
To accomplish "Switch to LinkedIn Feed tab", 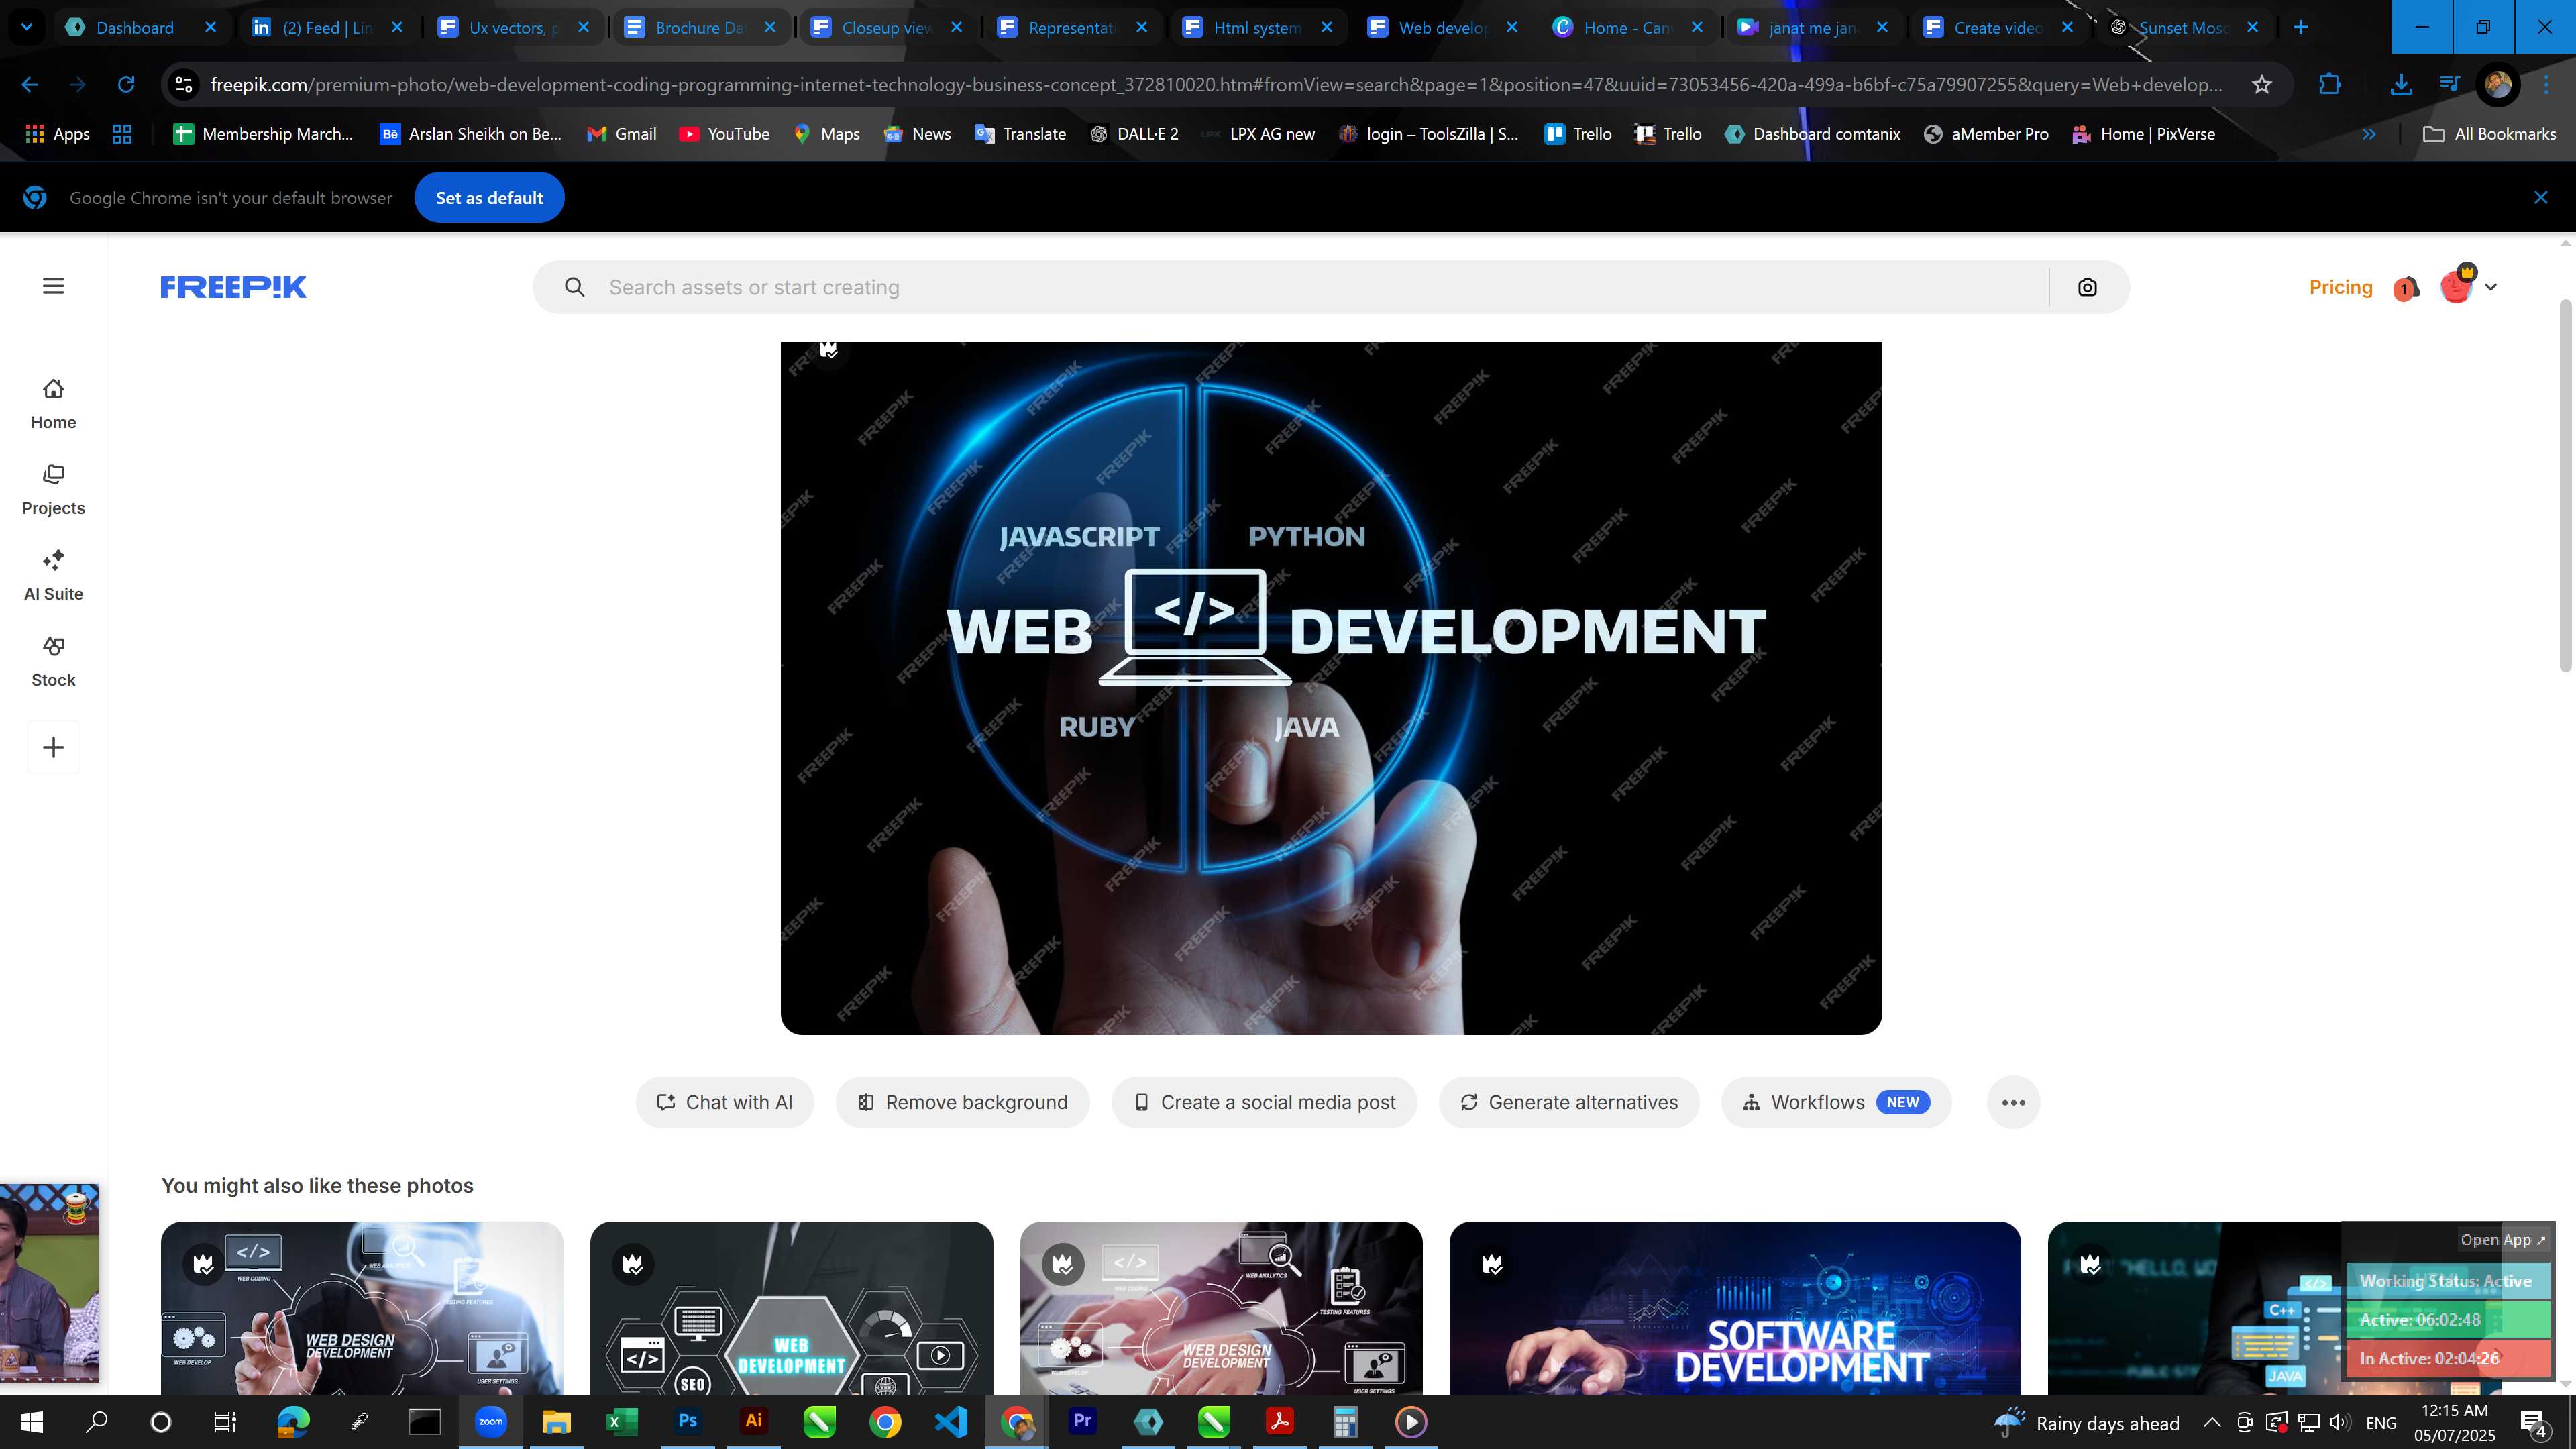I will [x=326, y=27].
